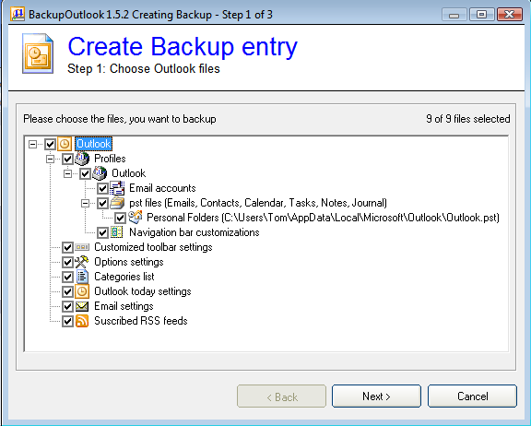The image size is (531, 426).
Task: Select the Email accounts row text
Action: coord(162,188)
